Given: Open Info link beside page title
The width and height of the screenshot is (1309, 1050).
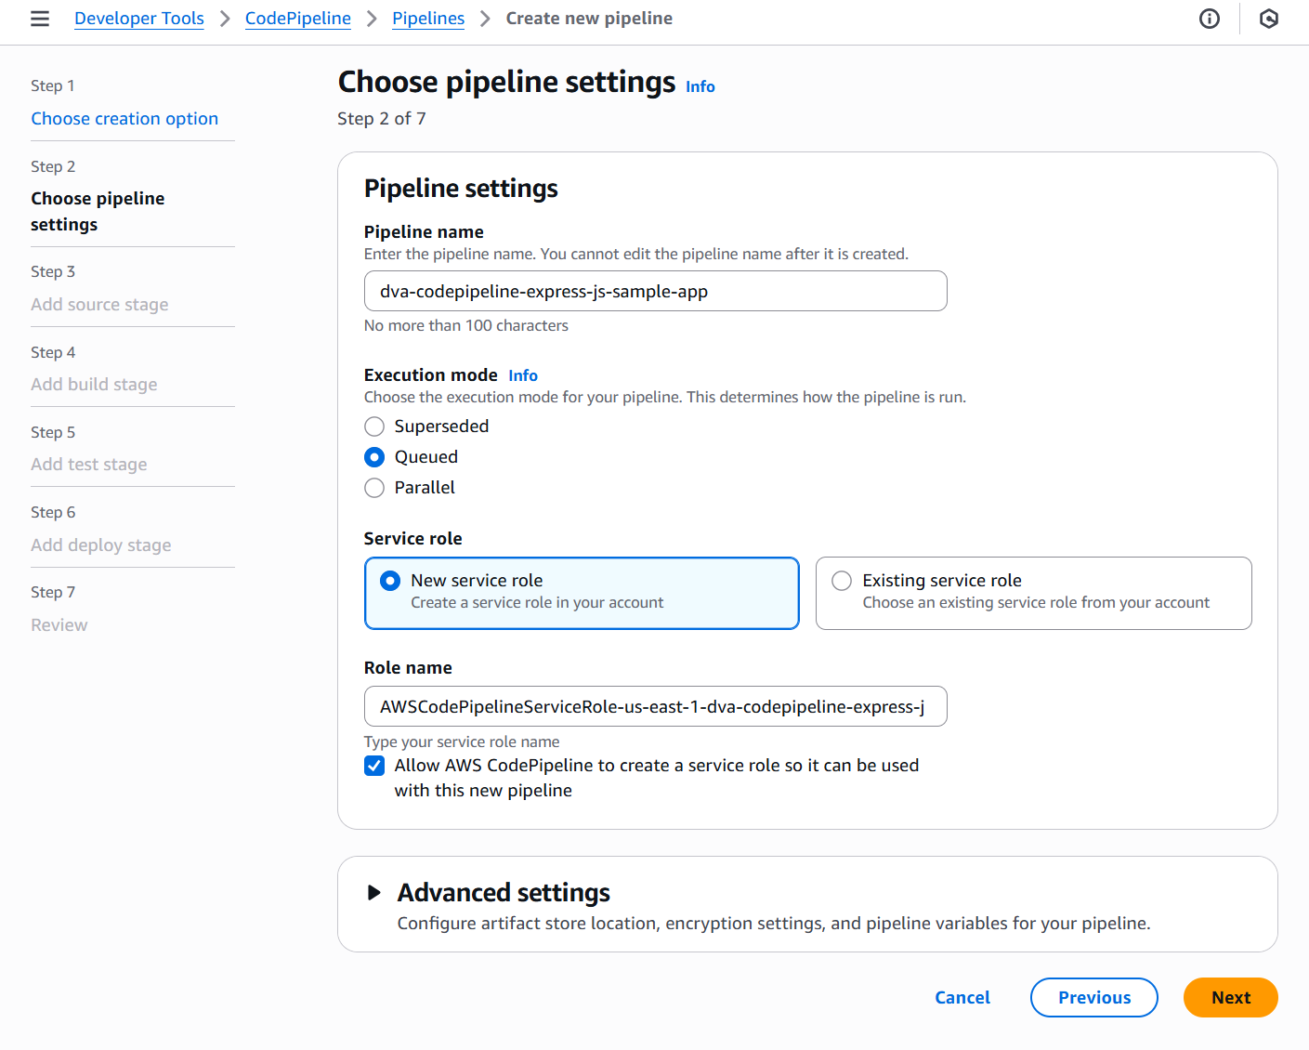Looking at the screenshot, I should point(700,86).
